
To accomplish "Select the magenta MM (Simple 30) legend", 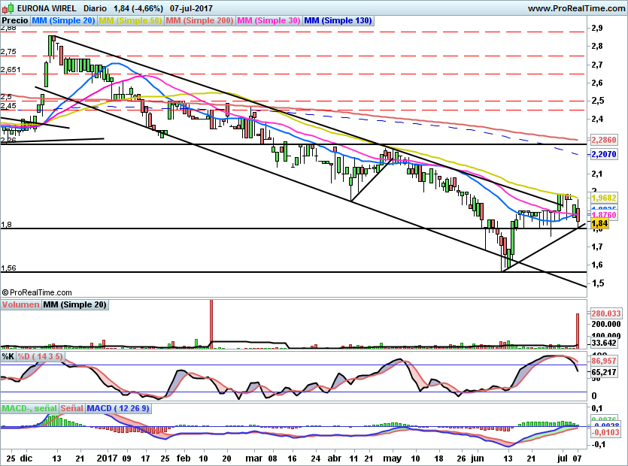I will tap(268, 20).
